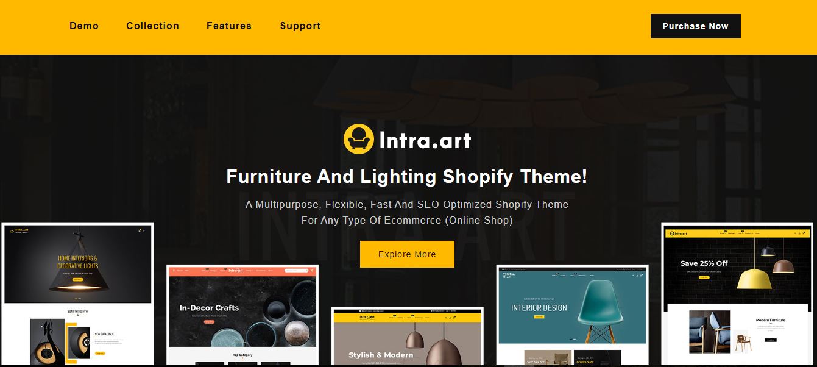Click the teal chair image in Interior Design demo
Image resolution: width=817 pixels, height=367 pixels.
pos(597,310)
